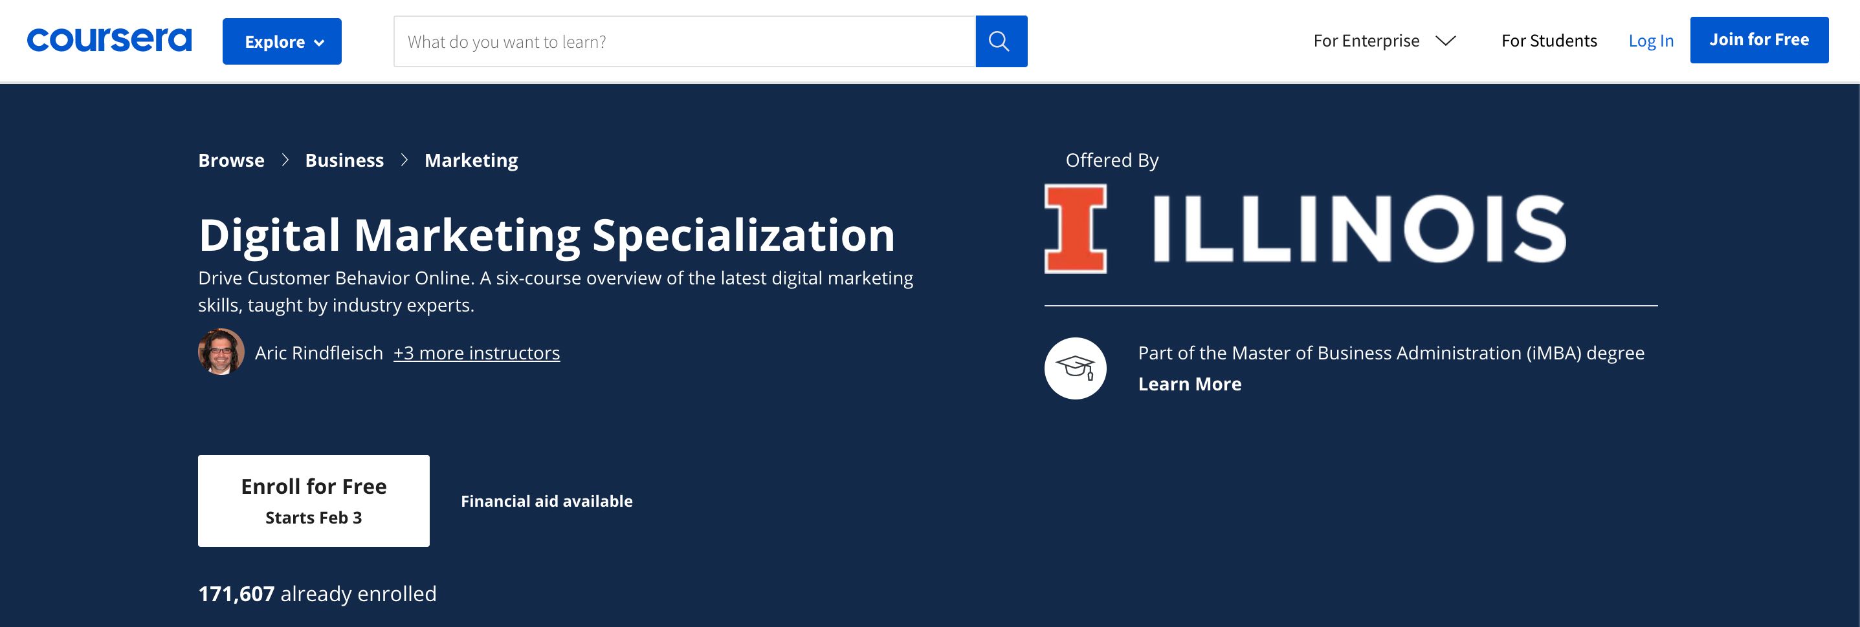This screenshot has height=627, width=1860.
Task: Click Financial aid available link
Action: pyautogui.click(x=547, y=501)
